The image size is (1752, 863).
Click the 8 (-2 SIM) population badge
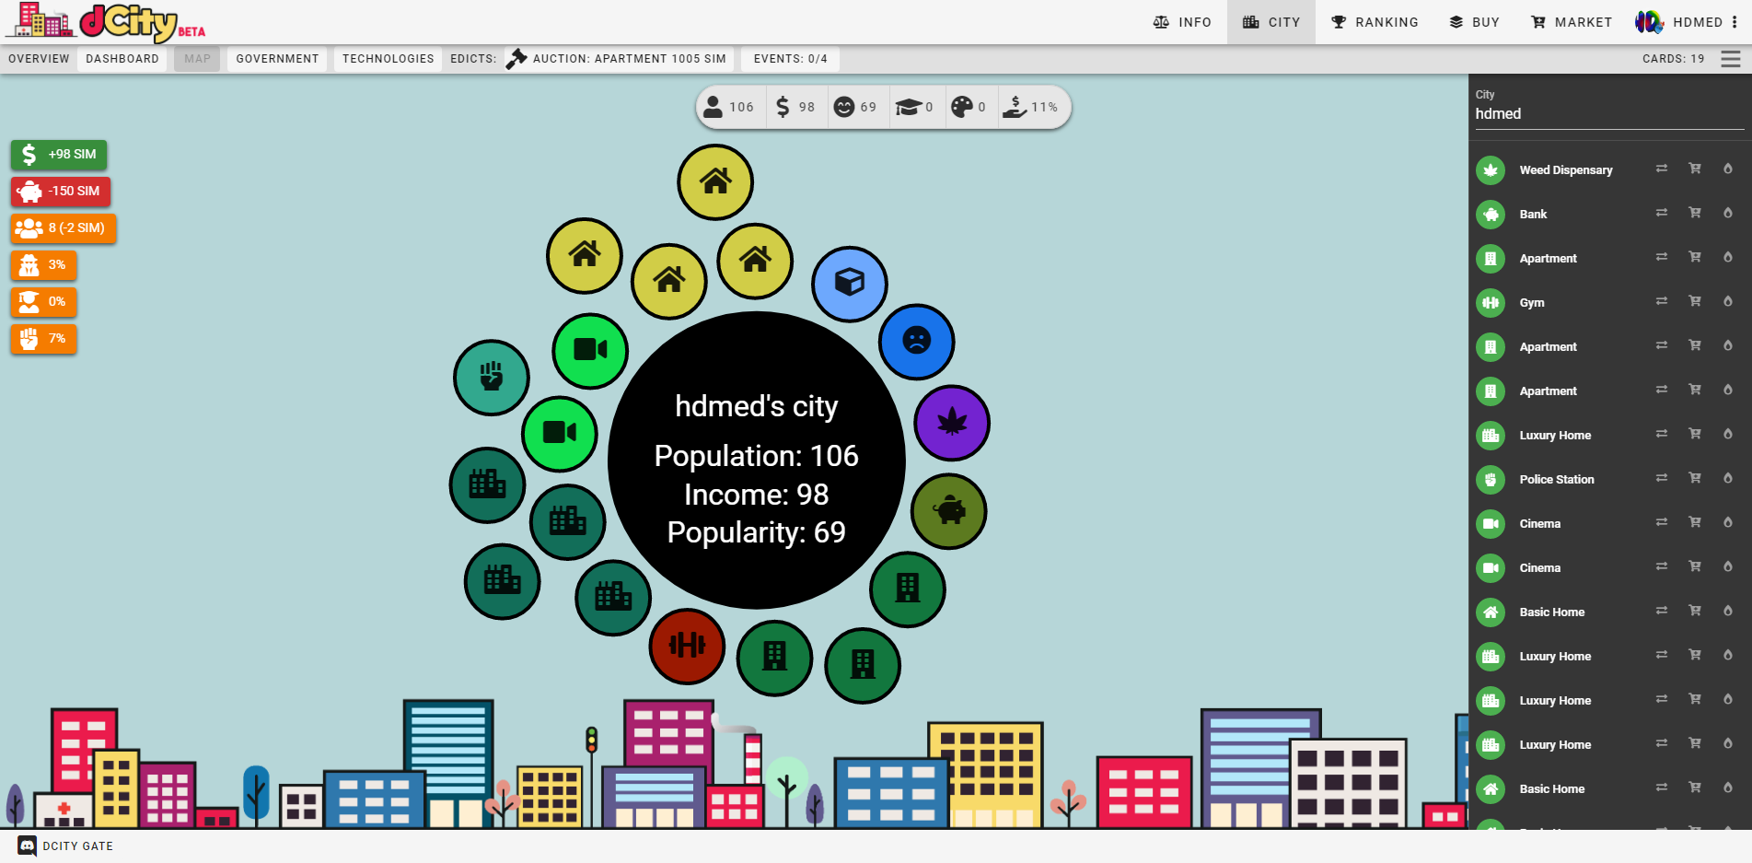64,228
